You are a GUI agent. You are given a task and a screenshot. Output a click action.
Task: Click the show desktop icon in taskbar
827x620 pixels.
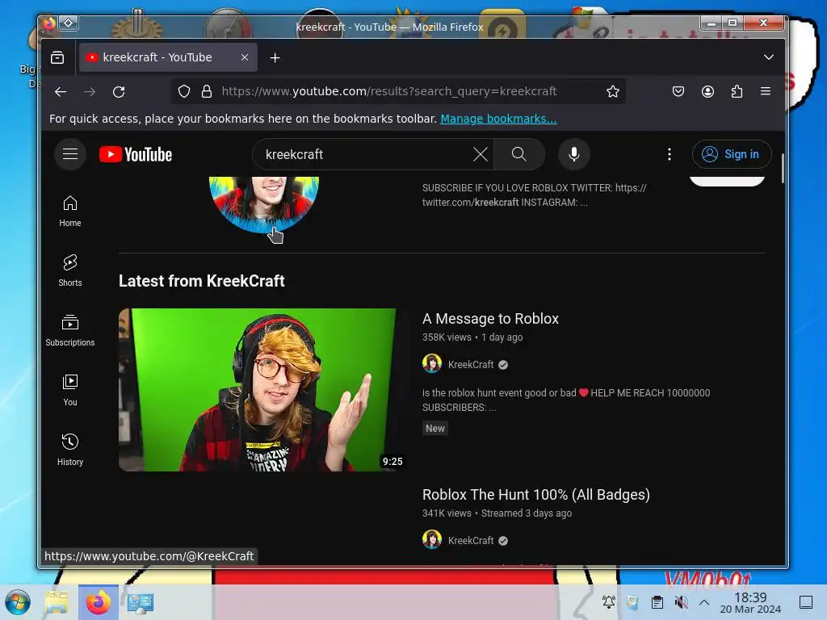(x=806, y=601)
